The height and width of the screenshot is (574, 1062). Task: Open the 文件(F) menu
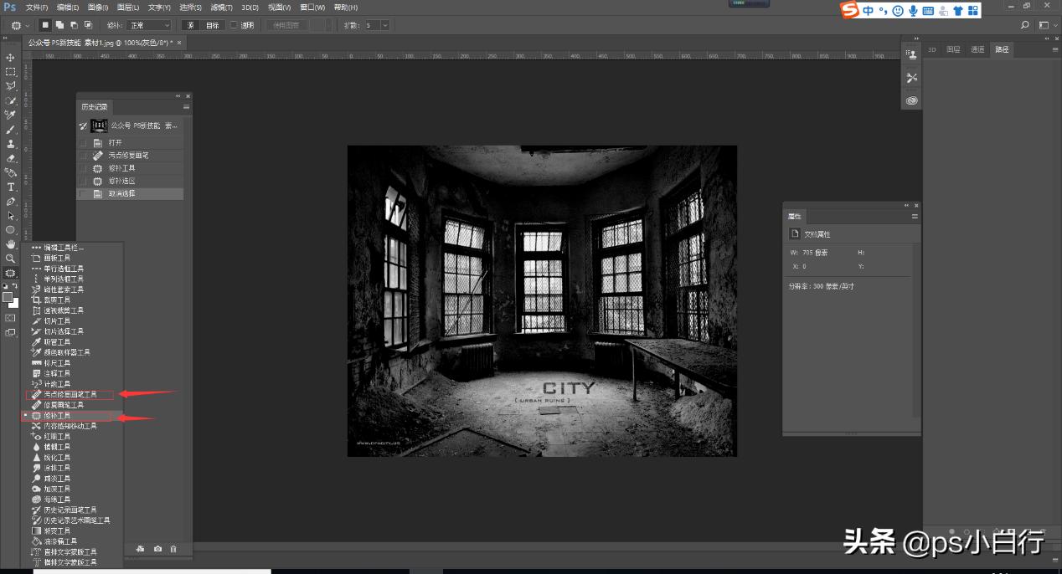37,7
